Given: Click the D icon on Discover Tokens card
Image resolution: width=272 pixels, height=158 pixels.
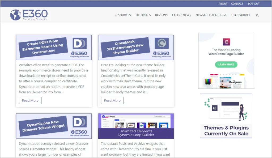Looking at the screenshot, I should coord(79,122).
